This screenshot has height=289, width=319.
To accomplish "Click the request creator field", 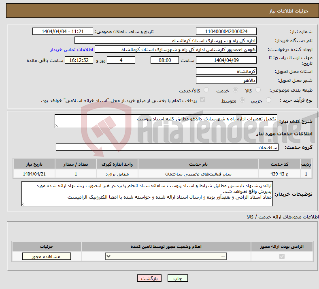I will pyautogui.click(x=176, y=49).
